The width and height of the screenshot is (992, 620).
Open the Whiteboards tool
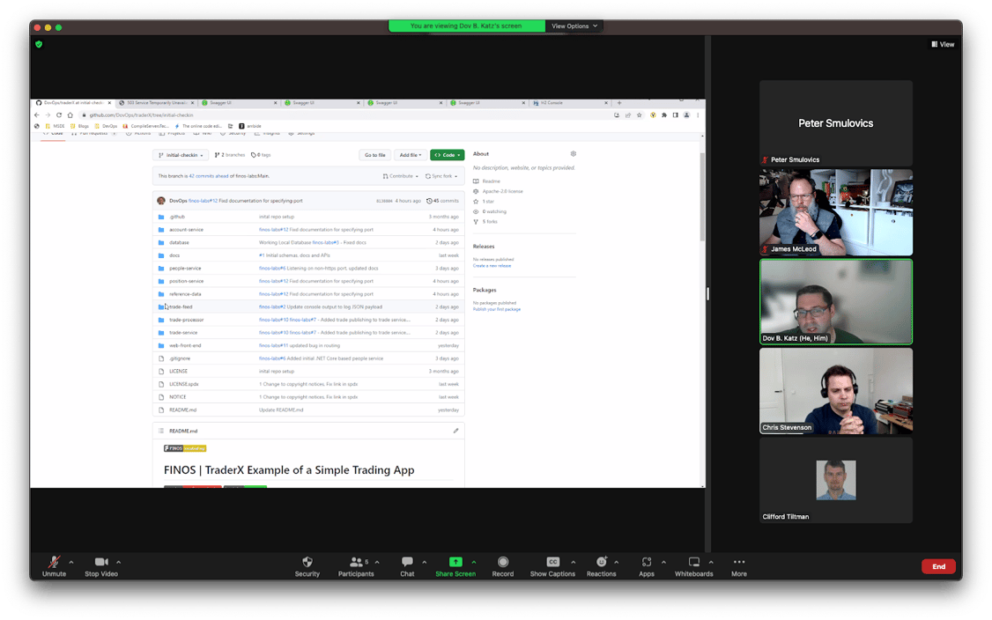(x=693, y=563)
